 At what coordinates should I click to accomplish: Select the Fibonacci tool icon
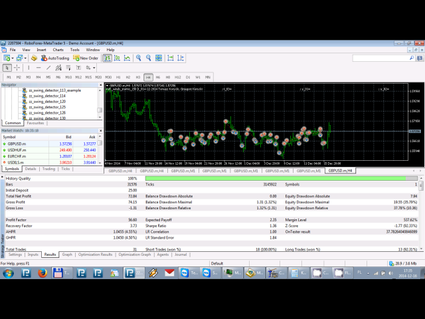(x=68, y=68)
